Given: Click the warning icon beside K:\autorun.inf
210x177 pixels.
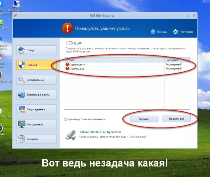Looking at the screenshot, I should click(67, 64).
